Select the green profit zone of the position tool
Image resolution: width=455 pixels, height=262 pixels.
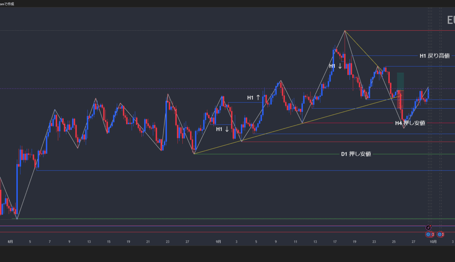[x=400, y=81]
